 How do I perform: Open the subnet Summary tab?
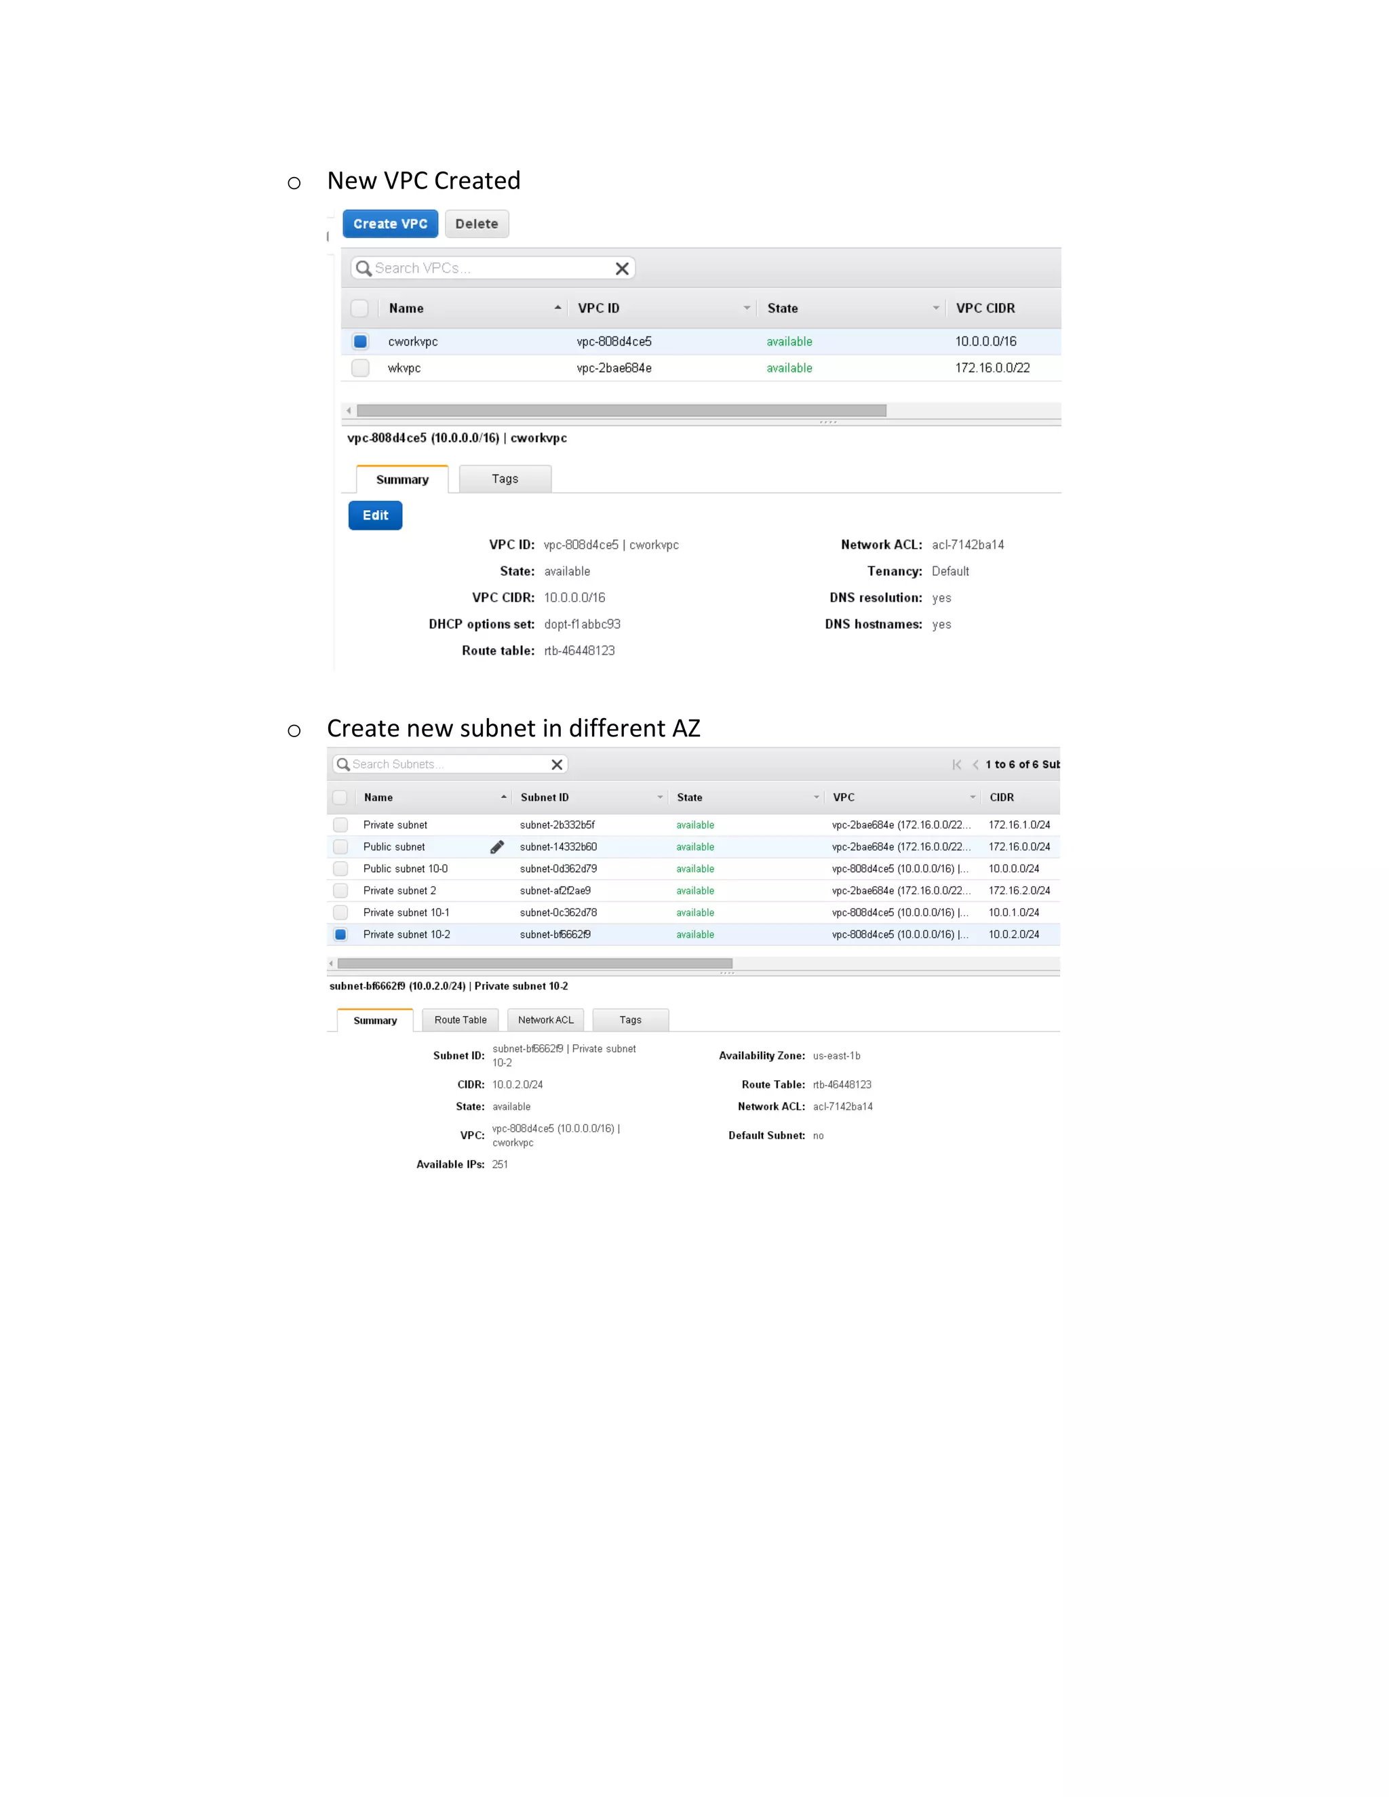tap(375, 1021)
